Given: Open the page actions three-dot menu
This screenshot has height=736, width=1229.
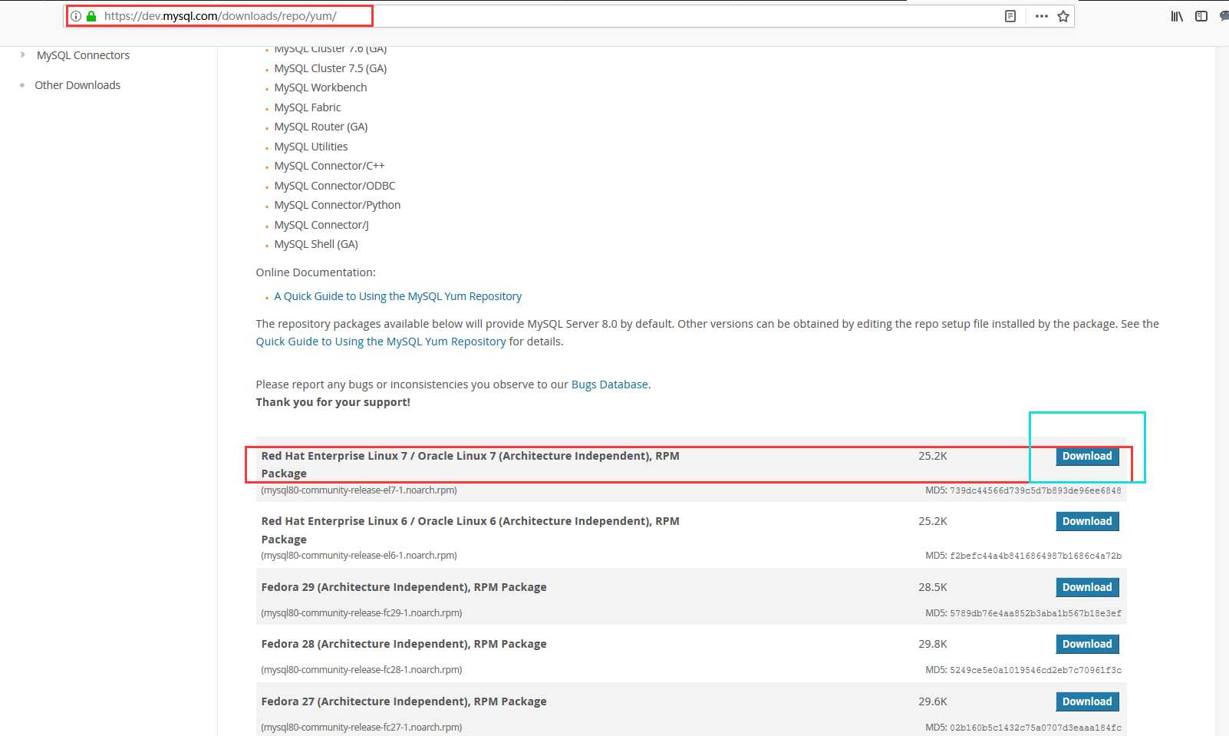Looking at the screenshot, I should 1041,16.
